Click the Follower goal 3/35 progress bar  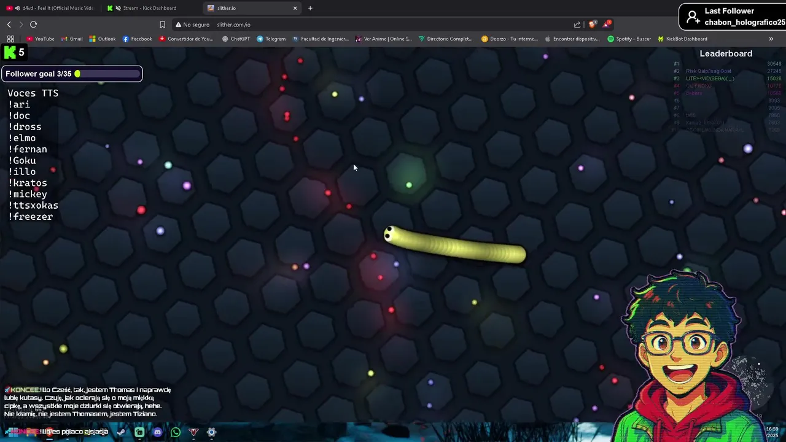pos(72,74)
